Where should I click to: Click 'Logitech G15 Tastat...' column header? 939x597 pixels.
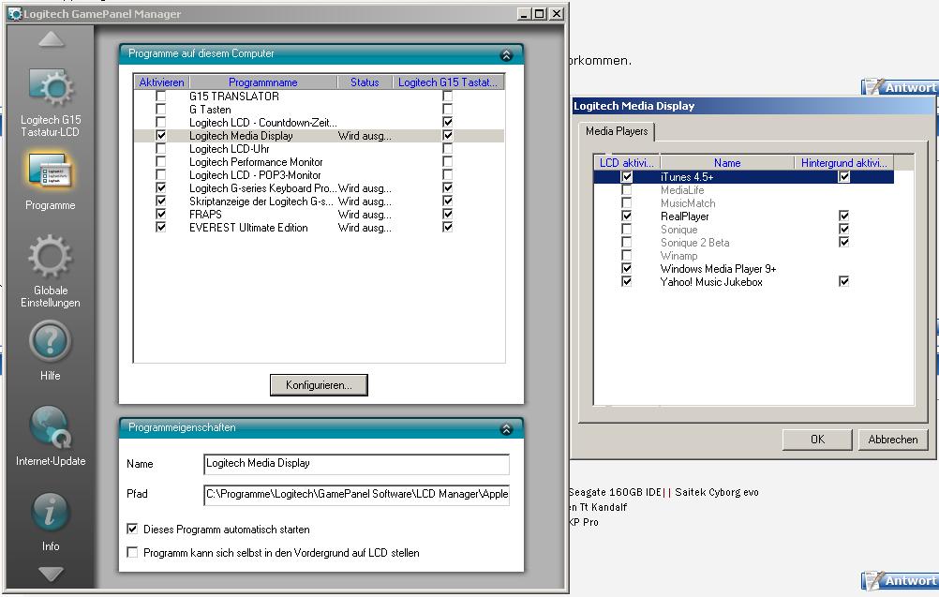click(448, 82)
